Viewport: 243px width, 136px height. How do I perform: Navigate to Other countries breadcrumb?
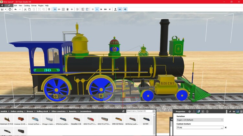click(x=58, y=111)
